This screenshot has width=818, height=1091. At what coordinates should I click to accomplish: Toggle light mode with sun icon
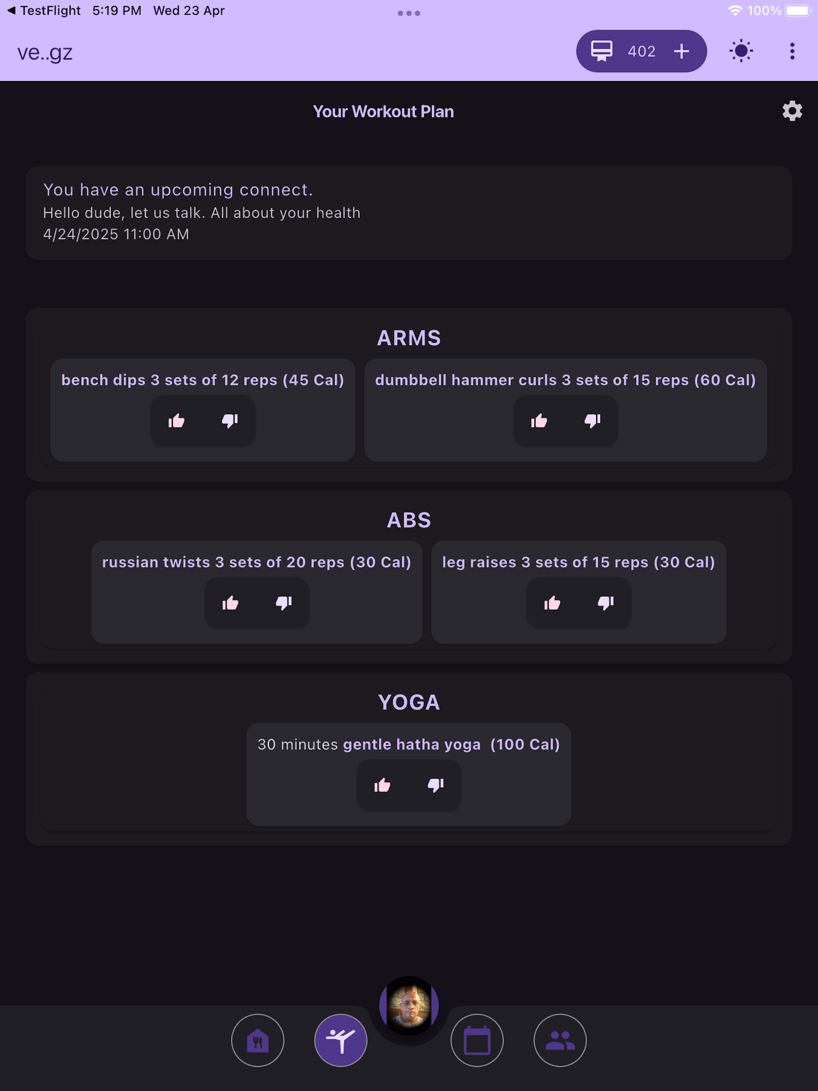(741, 51)
